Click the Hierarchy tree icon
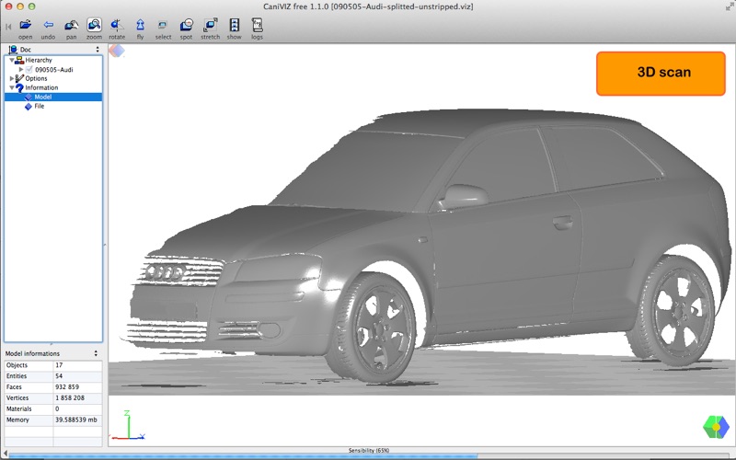The height and width of the screenshot is (460, 736). pyautogui.click(x=19, y=60)
